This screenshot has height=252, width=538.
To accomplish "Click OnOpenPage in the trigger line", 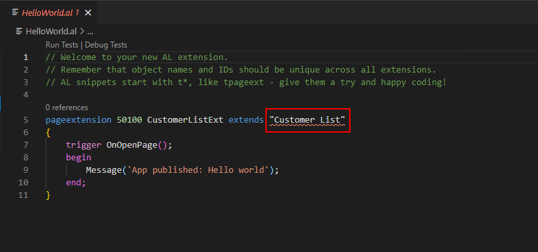I will pyautogui.click(x=132, y=145).
